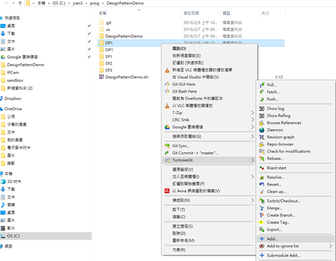The image size is (336, 261).
Task: Expand the CRC SHA submenu arrow
Action: pyautogui.click(x=253, y=120)
